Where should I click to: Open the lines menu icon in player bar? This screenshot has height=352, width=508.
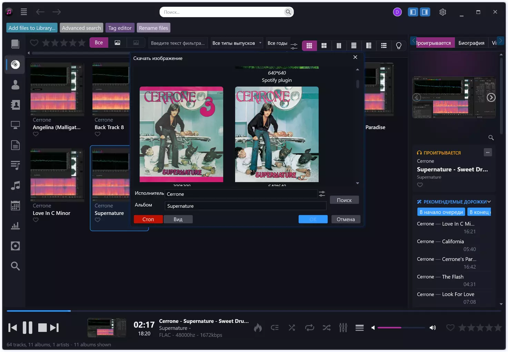[x=360, y=327]
